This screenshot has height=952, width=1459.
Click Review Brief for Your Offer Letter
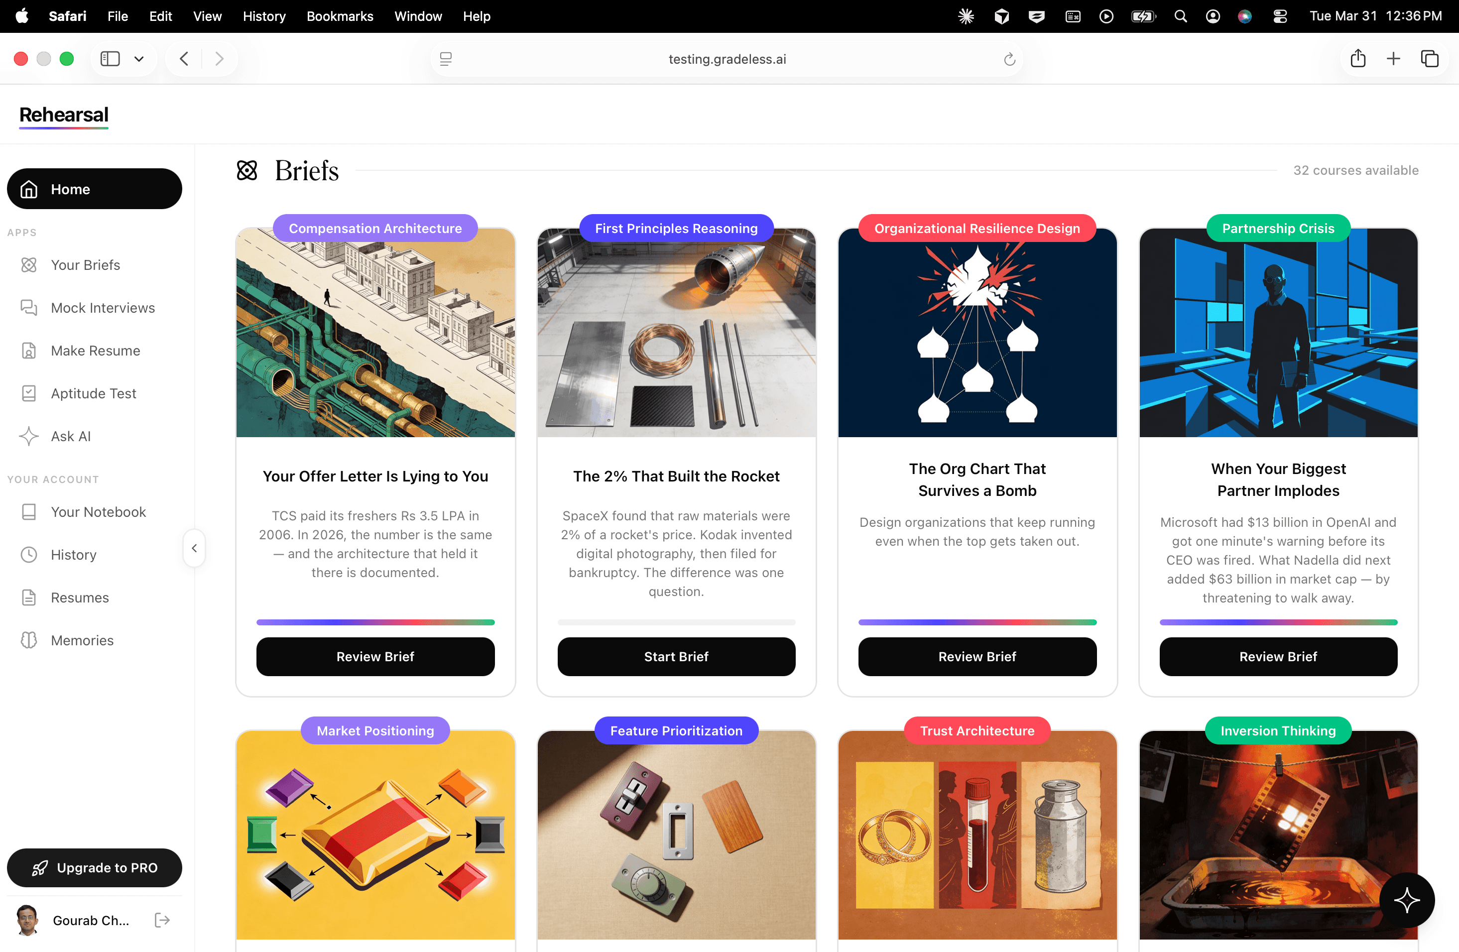tap(375, 657)
